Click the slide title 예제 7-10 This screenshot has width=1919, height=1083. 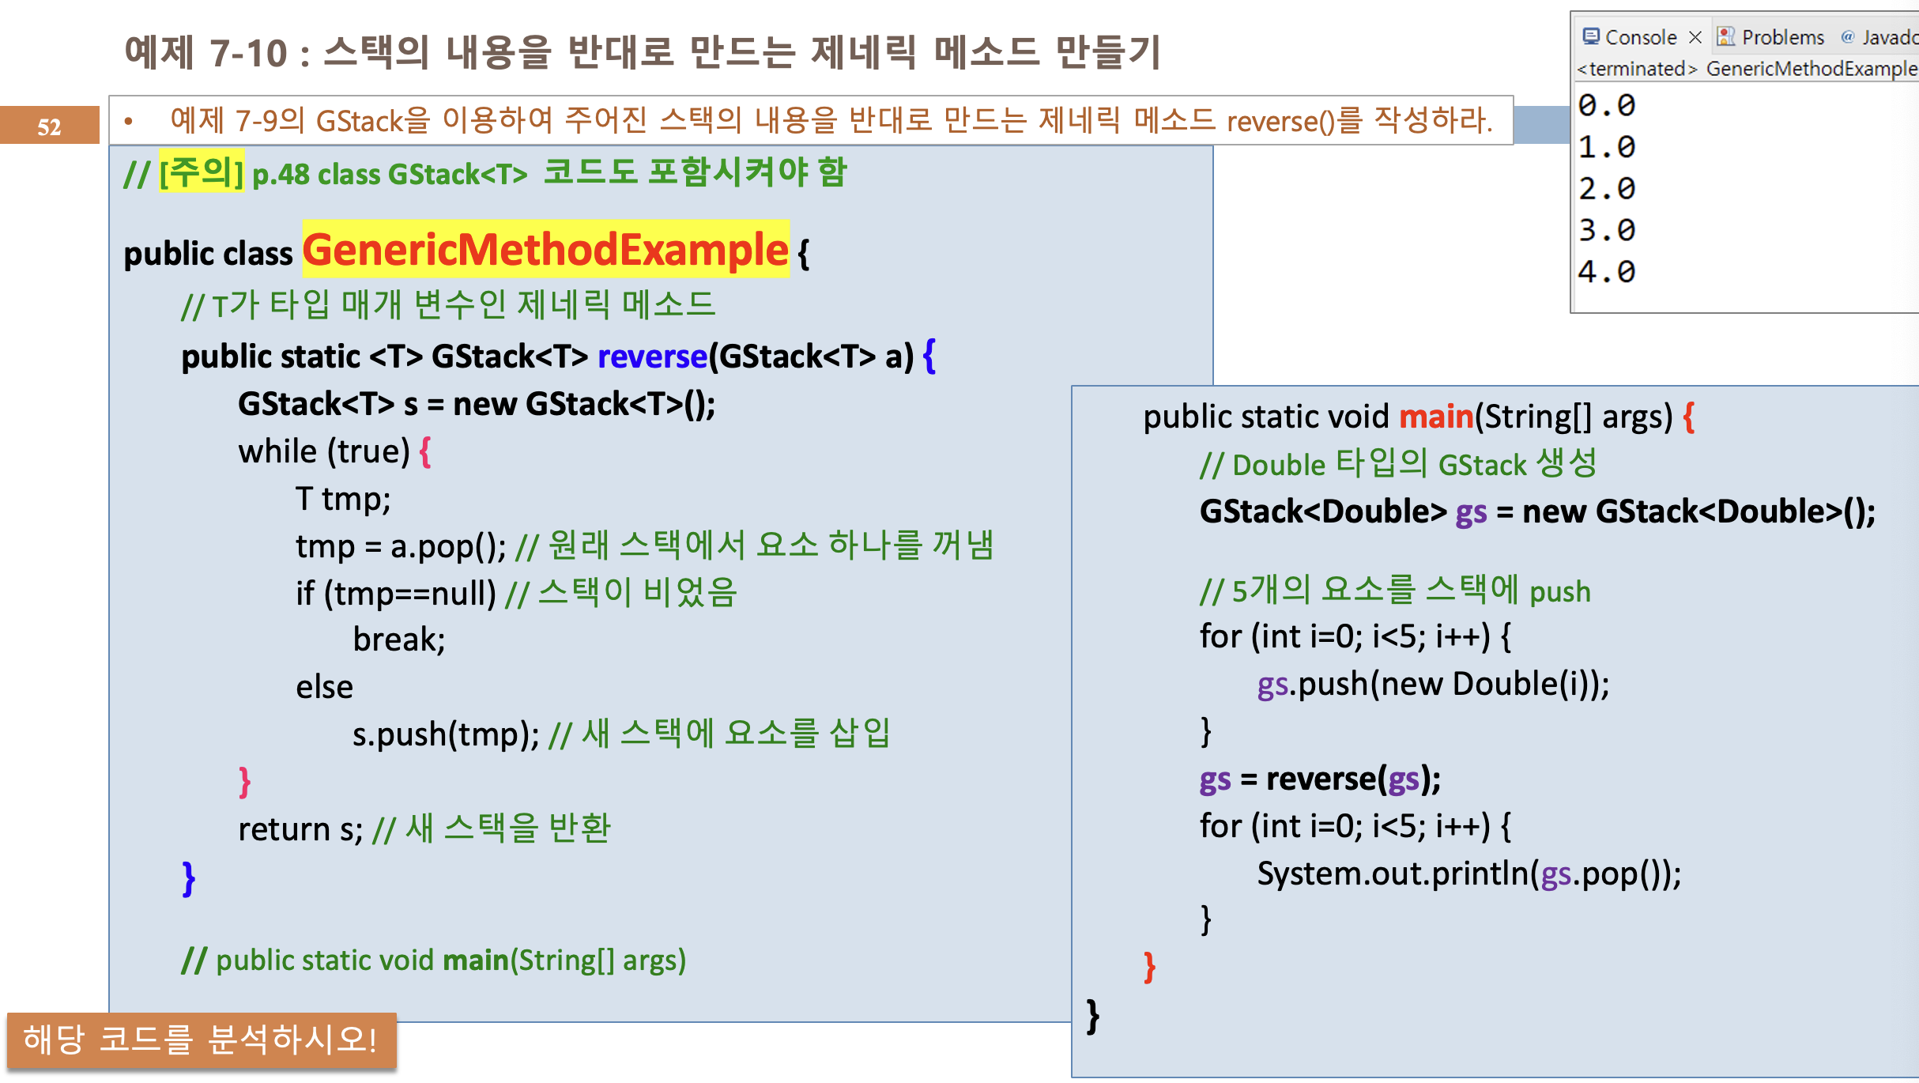tap(642, 52)
